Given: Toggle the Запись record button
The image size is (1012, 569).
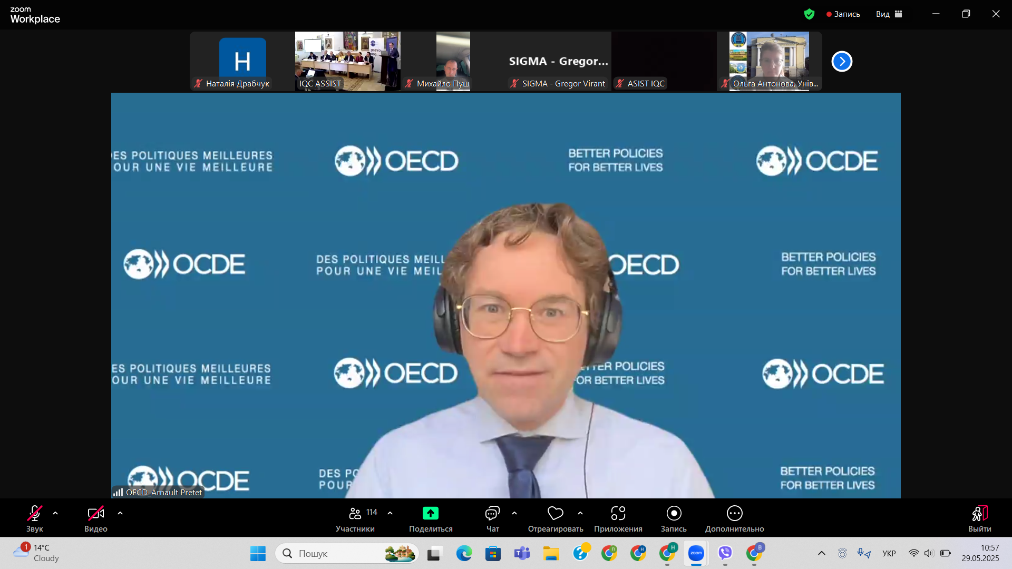Looking at the screenshot, I should [674, 513].
